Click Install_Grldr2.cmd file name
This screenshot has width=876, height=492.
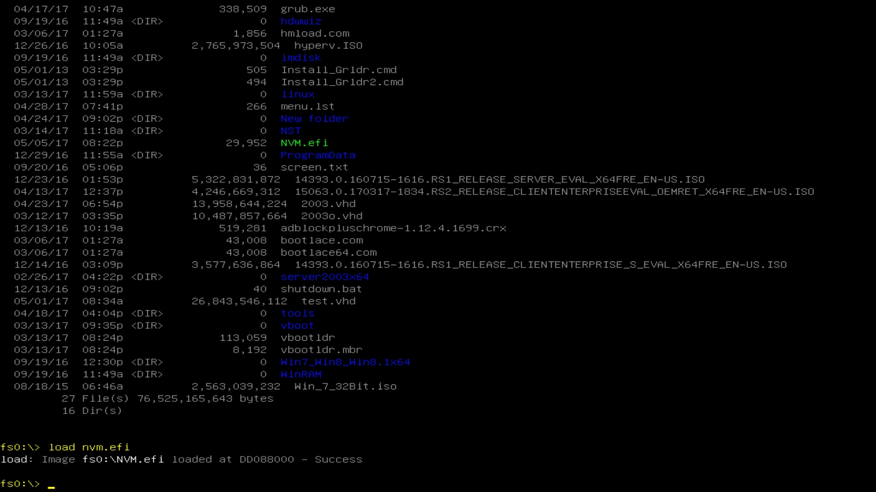tap(342, 82)
